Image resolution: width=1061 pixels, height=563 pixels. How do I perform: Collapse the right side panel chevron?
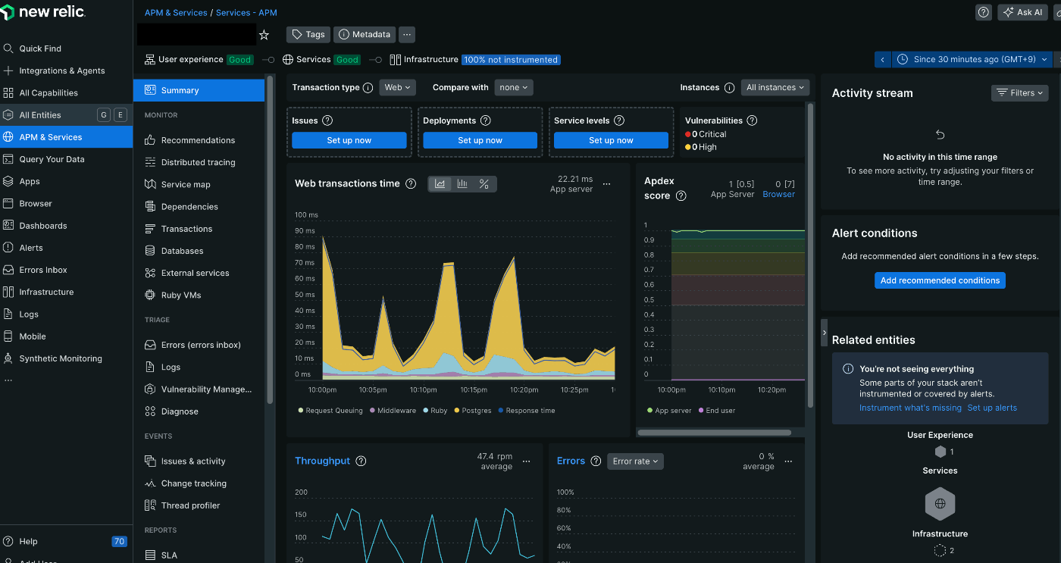(825, 333)
